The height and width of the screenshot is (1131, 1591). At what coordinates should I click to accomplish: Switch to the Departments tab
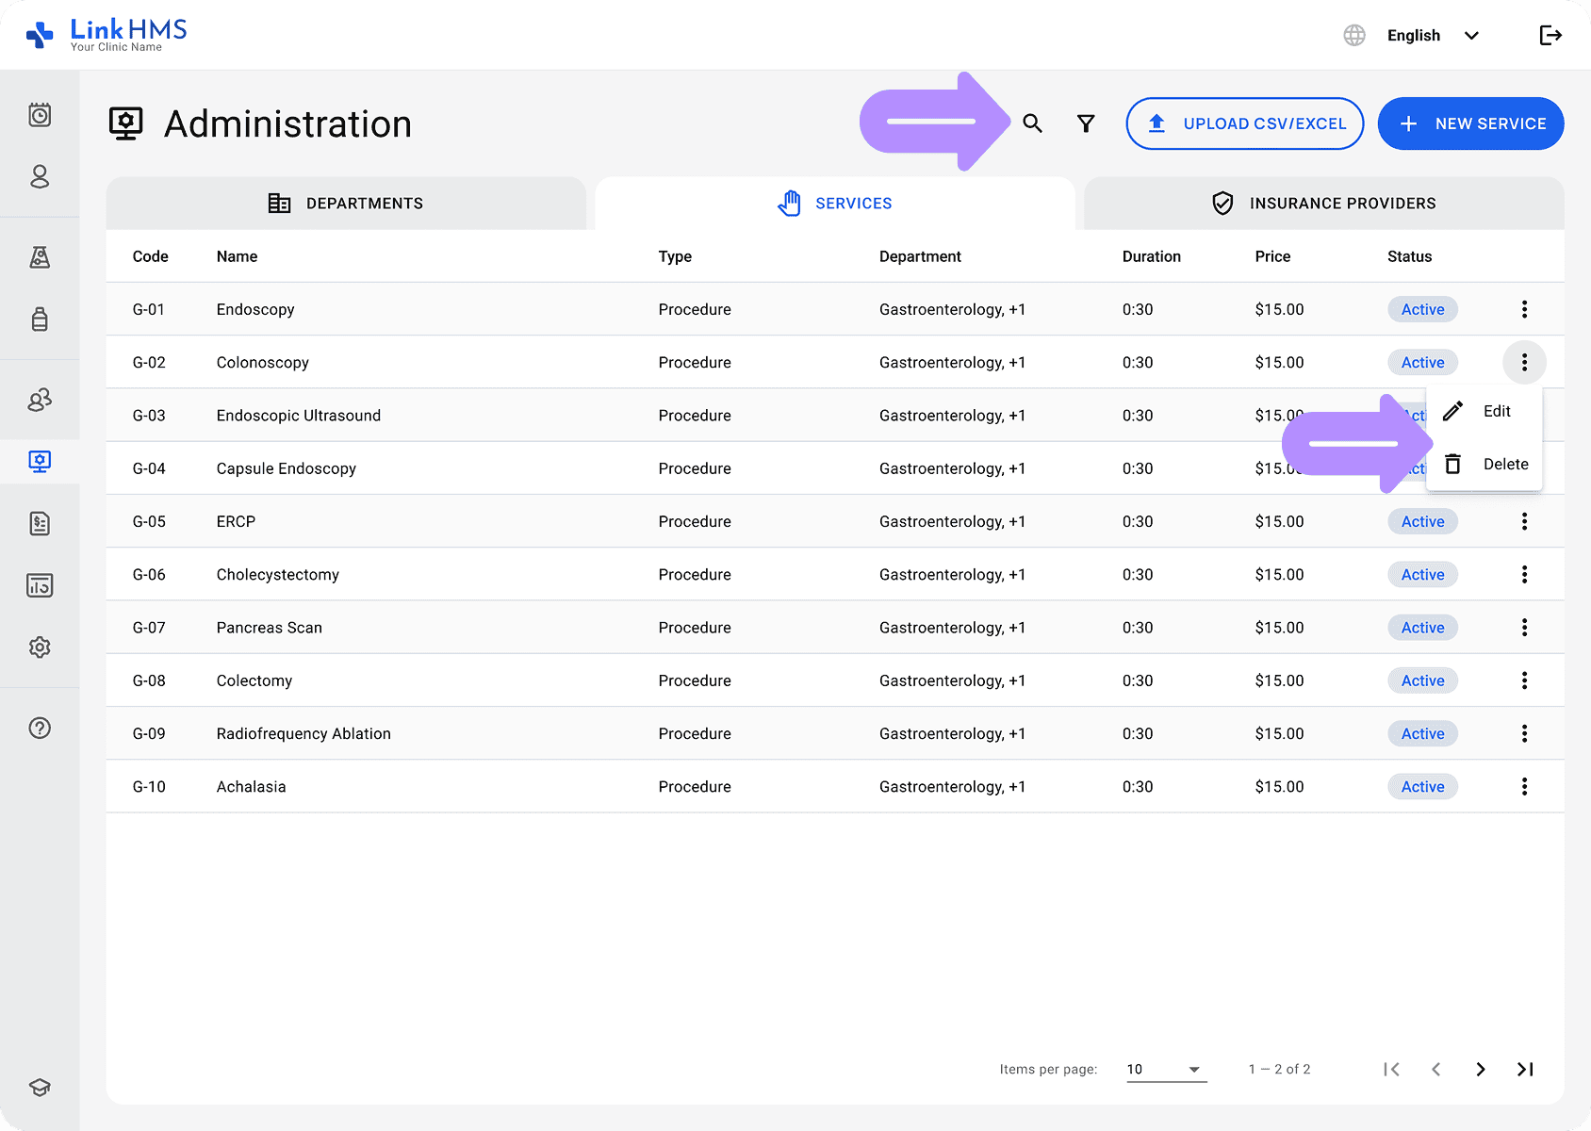click(x=347, y=203)
